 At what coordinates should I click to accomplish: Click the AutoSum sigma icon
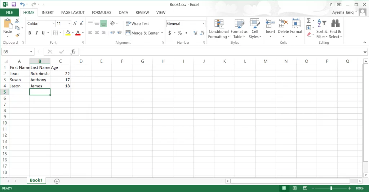(309, 21)
